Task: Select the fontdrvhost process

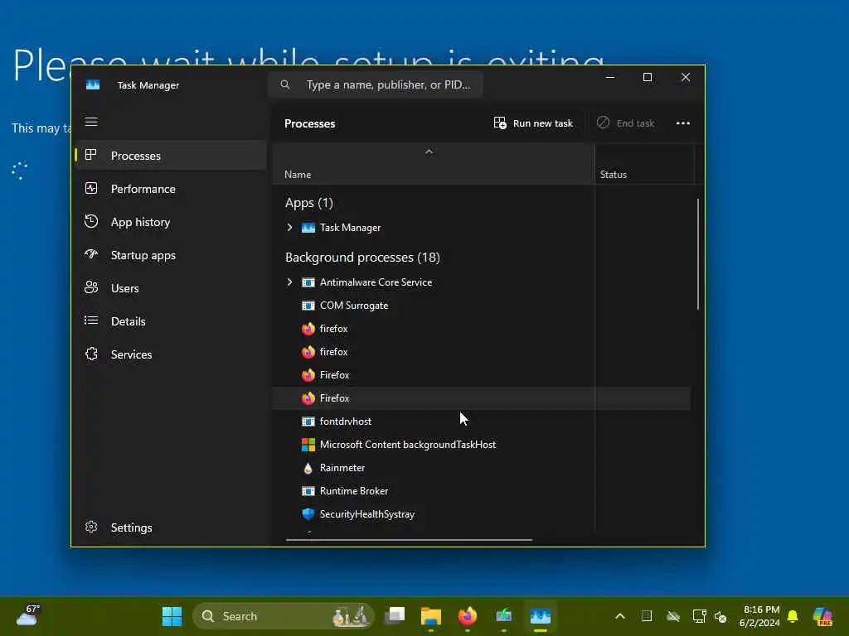Action: click(x=482, y=422)
